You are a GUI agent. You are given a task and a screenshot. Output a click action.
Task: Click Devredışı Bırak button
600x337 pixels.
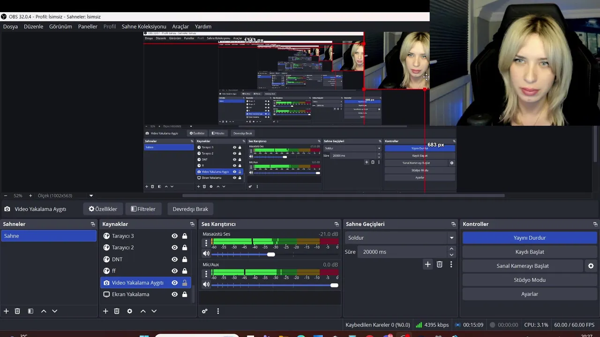(x=190, y=209)
